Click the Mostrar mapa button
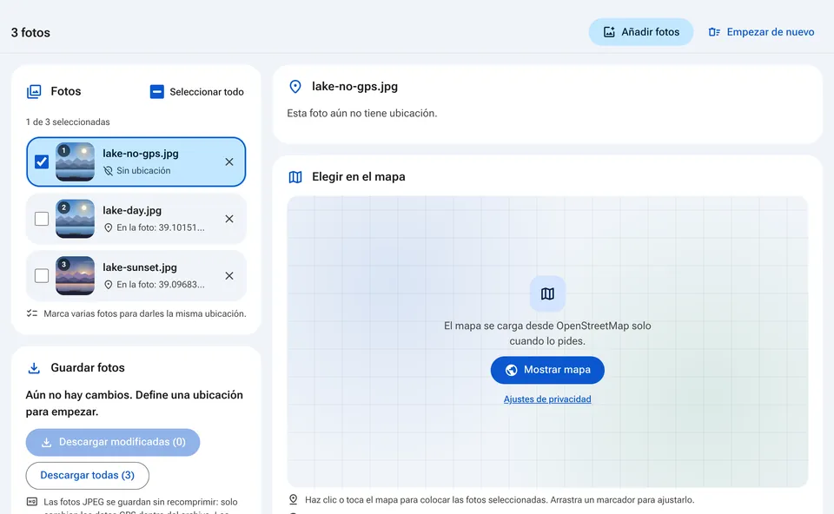This screenshot has width=834, height=514. pyautogui.click(x=547, y=370)
